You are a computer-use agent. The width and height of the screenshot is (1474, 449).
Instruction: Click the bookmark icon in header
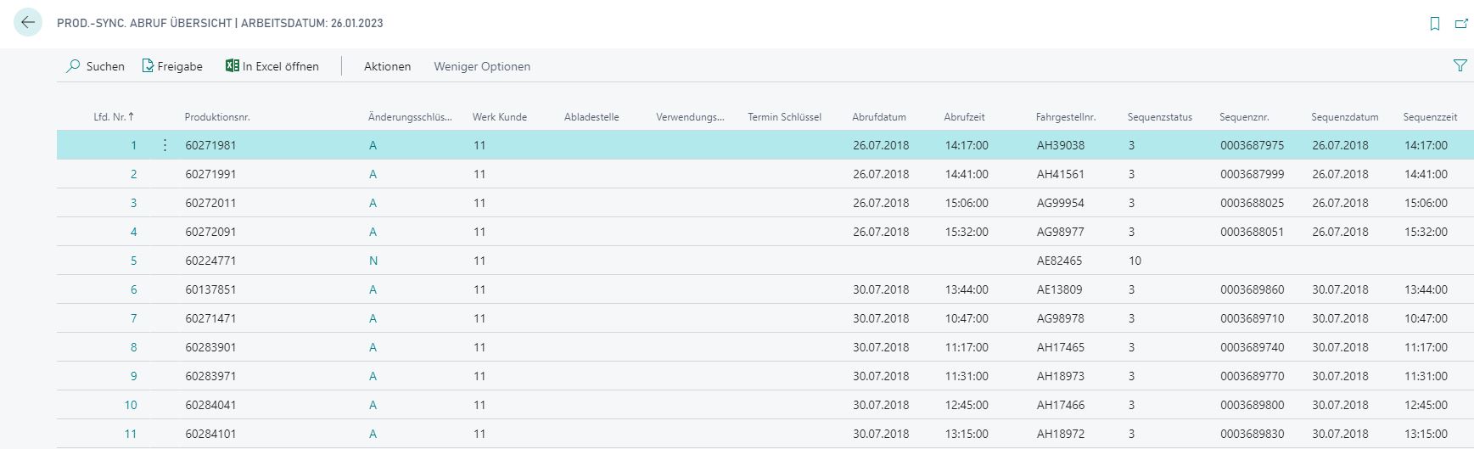tap(1435, 24)
